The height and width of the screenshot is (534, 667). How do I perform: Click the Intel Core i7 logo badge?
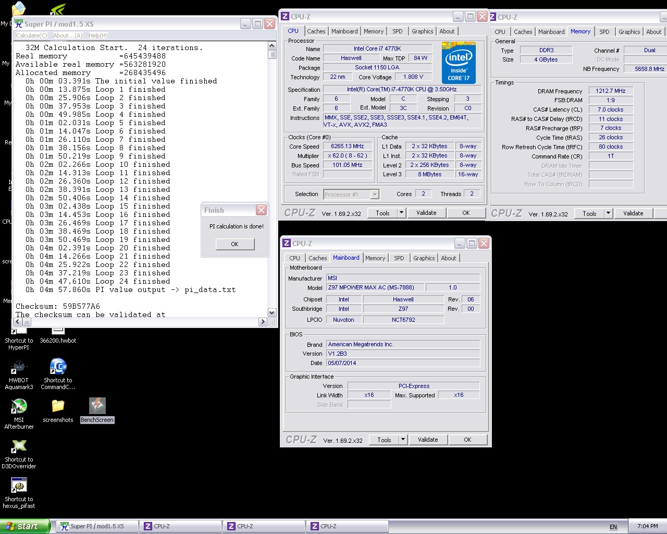click(x=459, y=63)
